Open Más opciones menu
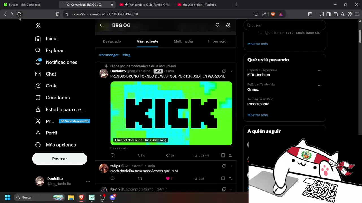This screenshot has width=362, height=203. (x=56, y=145)
